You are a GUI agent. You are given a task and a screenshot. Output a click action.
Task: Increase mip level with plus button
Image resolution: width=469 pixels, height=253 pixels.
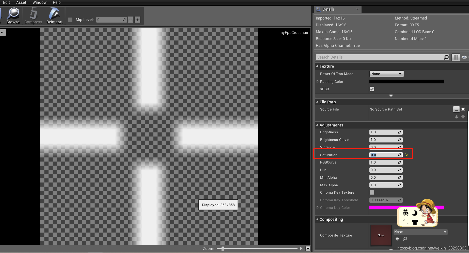(x=137, y=20)
